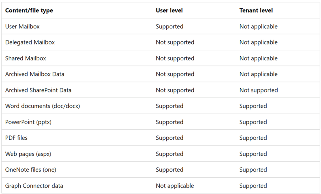Click the OneNote files (one) row label
The width and height of the screenshot is (321, 194).
pyautogui.click(x=31, y=169)
